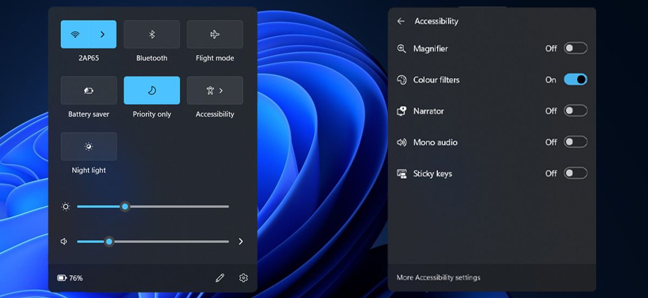
Task: Click the "Off" status of Sticky keys
Action: click(x=551, y=174)
